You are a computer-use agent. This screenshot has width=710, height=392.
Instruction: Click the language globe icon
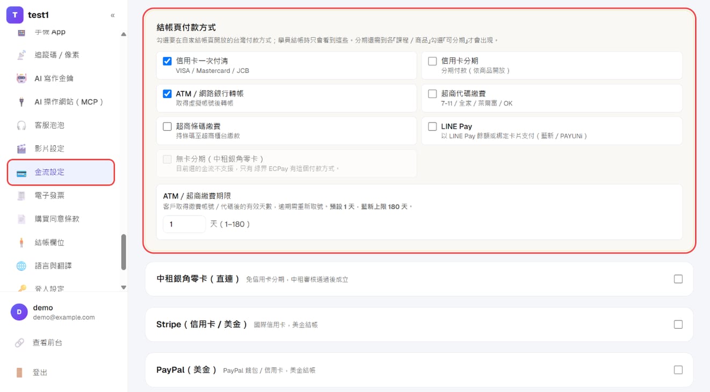tap(21, 266)
